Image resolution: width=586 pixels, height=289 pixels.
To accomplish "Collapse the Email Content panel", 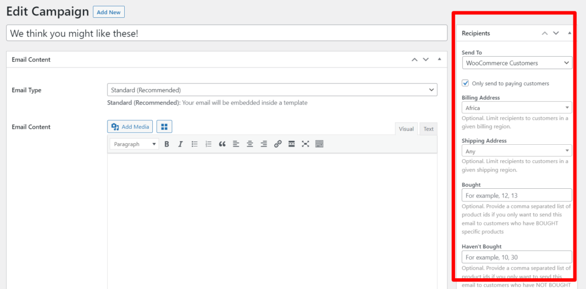I will (439, 60).
